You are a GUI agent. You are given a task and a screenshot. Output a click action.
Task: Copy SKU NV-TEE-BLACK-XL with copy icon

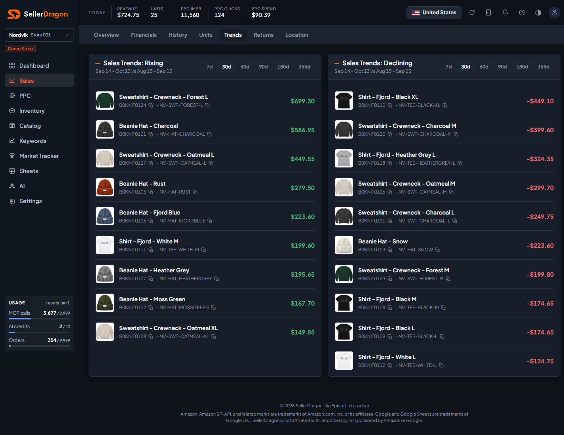coord(445,105)
